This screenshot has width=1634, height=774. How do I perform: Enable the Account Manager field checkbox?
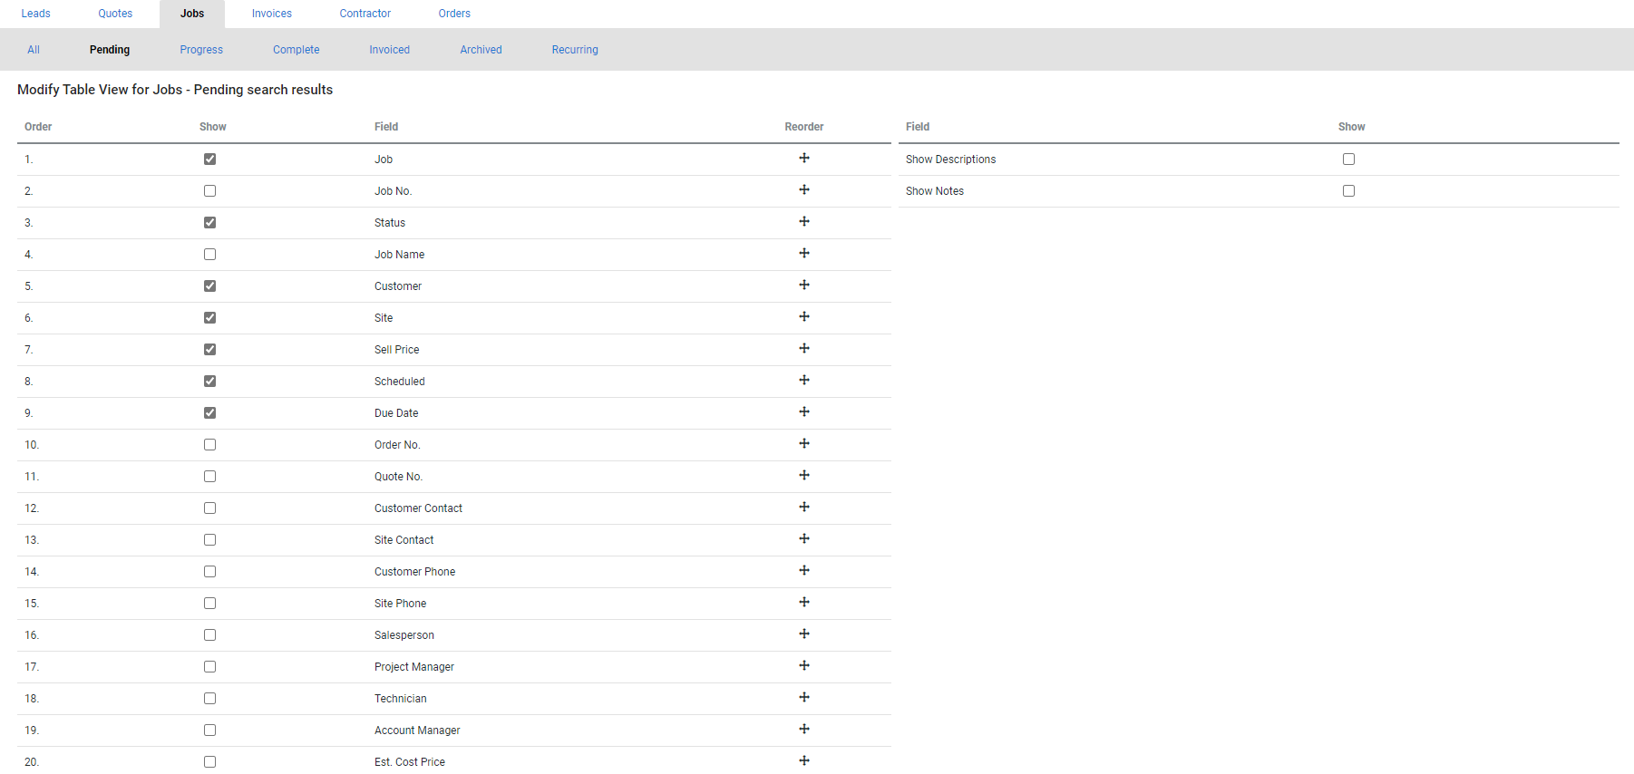[x=210, y=730]
